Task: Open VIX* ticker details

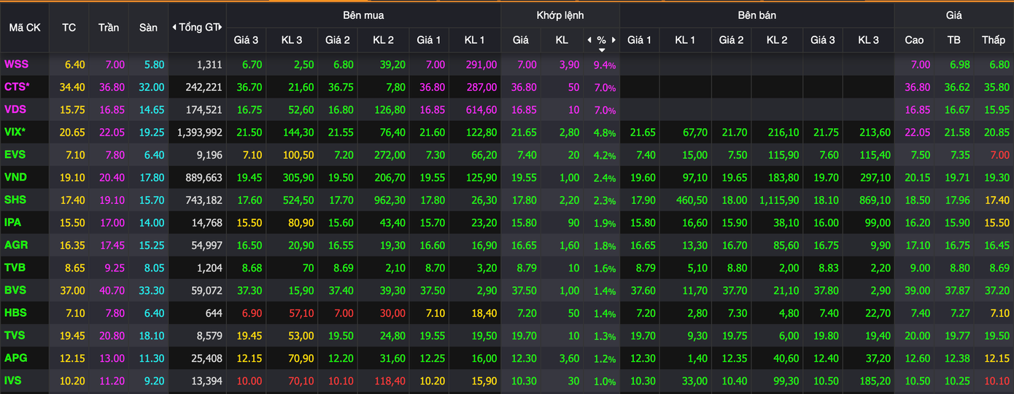Action: point(15,133)
